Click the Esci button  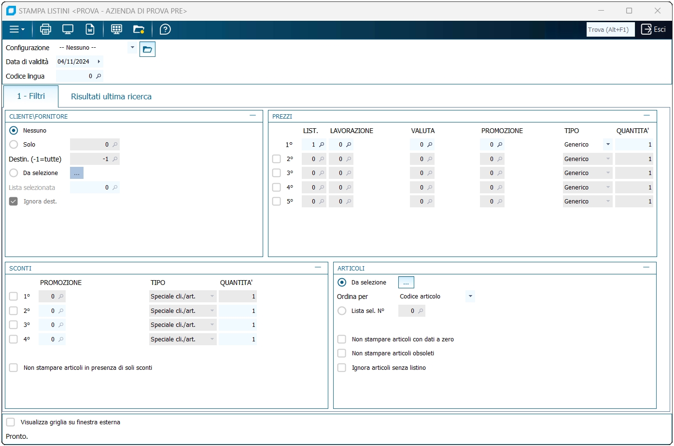pyautogui.click(x=654, y=29)
